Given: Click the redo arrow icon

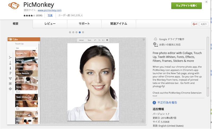Looking at the screenshot, I should click(99, 40).
